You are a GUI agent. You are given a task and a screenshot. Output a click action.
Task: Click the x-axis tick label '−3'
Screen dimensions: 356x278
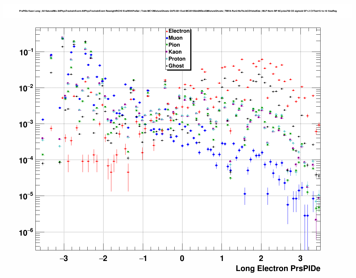(x=64, y=258)
